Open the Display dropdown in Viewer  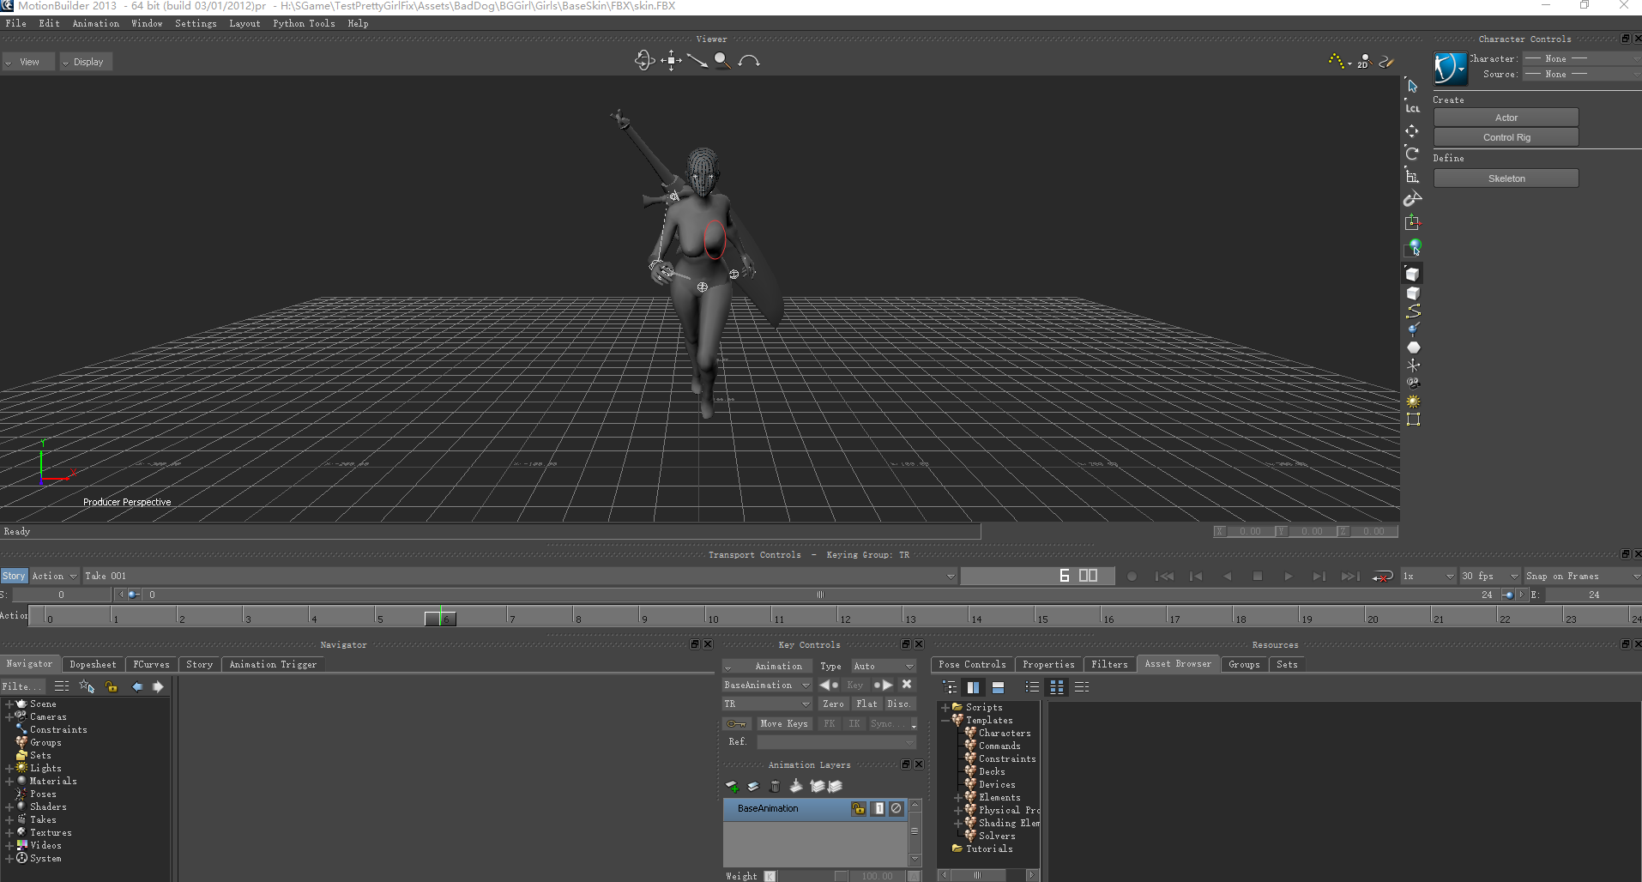[86, 62]
